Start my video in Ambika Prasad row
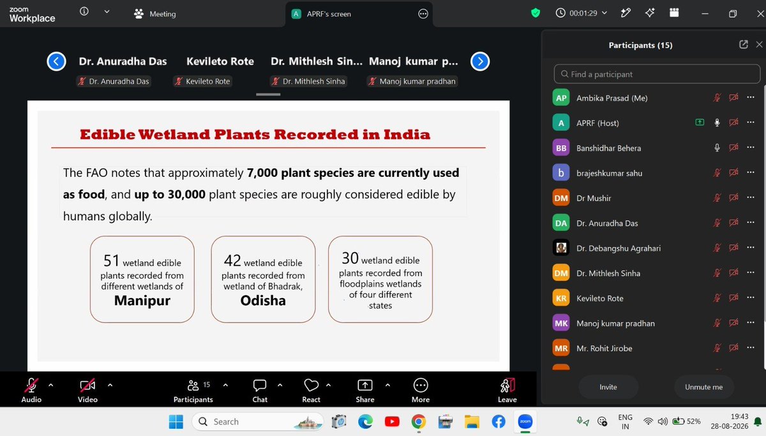The width and height of the screenshot is (766, 436). 734,98
